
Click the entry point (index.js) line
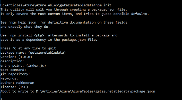[x=23, y=66]
